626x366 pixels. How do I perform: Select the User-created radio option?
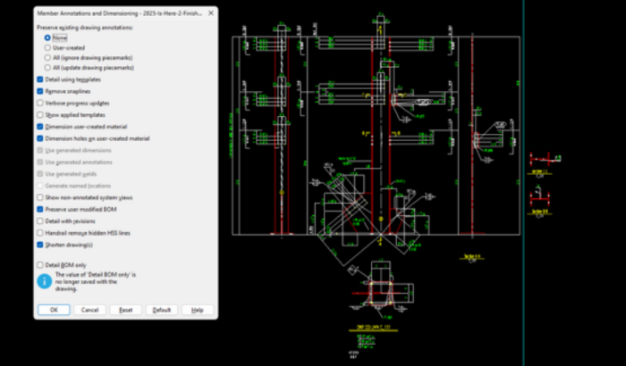[x=47, y=48]
